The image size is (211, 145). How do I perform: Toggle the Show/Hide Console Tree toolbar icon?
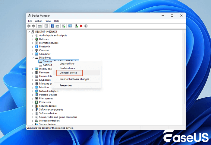coord(40,26)
